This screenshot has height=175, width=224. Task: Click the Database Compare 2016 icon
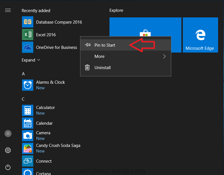tap(28, 22)
